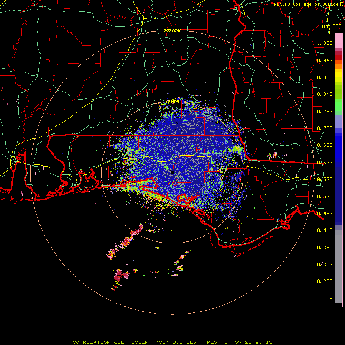Click the KEVX station identifier in caption
Screen dimensions: 345x345
coord(215,342)
